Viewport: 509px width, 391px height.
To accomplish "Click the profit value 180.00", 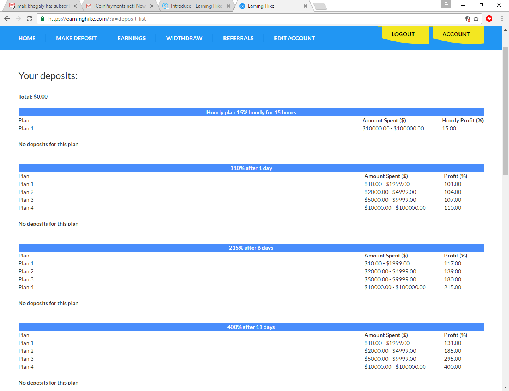I will pos(453,279).
